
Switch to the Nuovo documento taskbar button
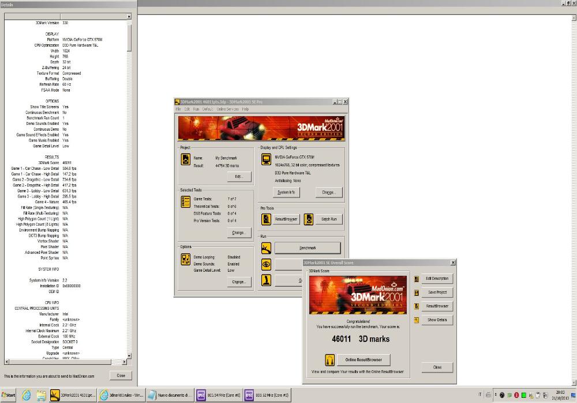[170, 396]
